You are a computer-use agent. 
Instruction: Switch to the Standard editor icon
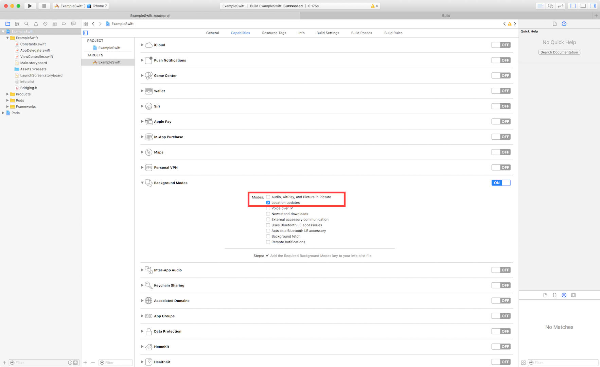[540, 6]
